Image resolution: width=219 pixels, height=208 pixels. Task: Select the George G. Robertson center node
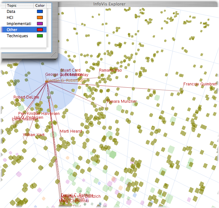tap(46, 82)
